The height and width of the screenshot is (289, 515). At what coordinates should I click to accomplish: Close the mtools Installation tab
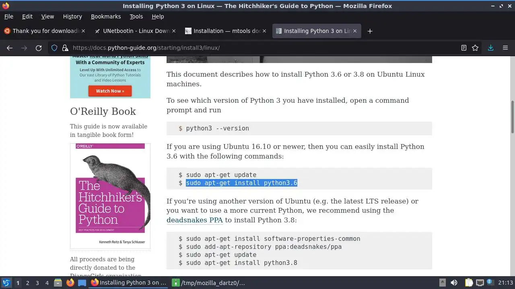coord(264,31)
